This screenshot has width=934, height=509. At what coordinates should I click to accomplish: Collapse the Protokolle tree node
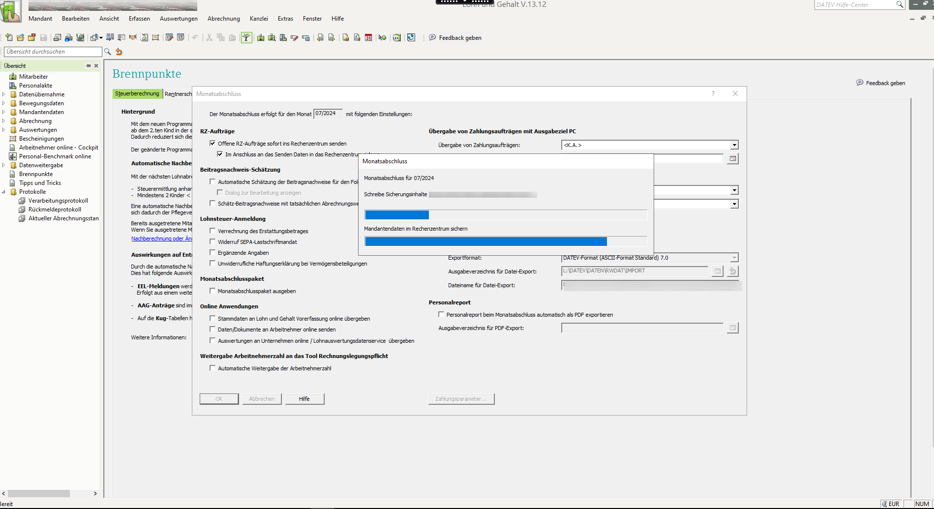point(4,192)
